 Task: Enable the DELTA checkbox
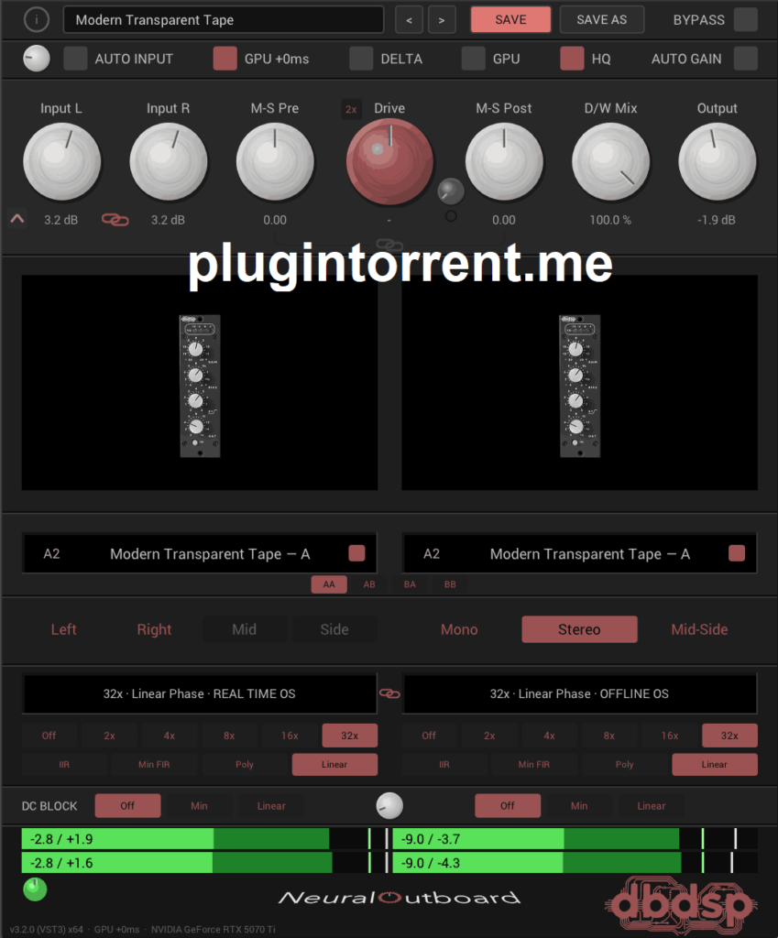click(x=361, y=59)
